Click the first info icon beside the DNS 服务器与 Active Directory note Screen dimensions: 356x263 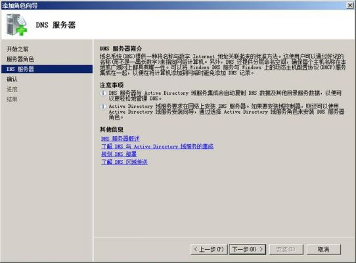point(103,93)
